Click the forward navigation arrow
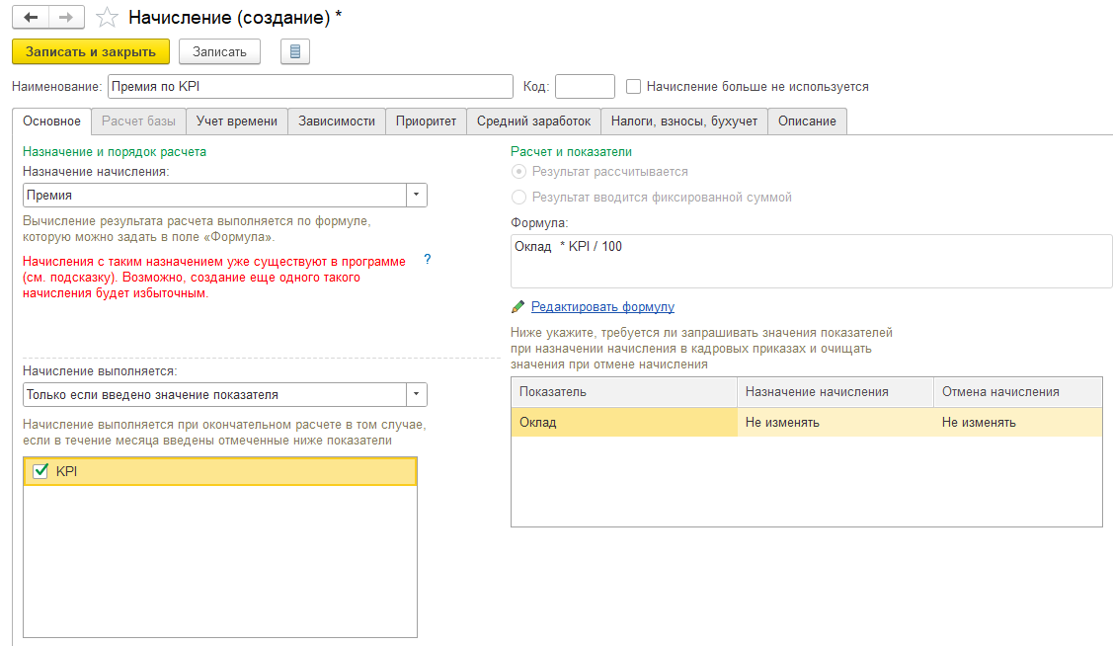This screenshot has width=1113, height=646. coord(66,17)
